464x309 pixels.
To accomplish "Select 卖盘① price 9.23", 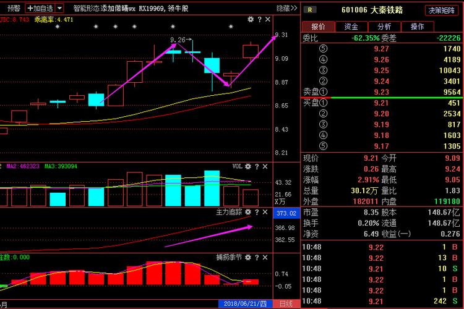I will (381, 92).
